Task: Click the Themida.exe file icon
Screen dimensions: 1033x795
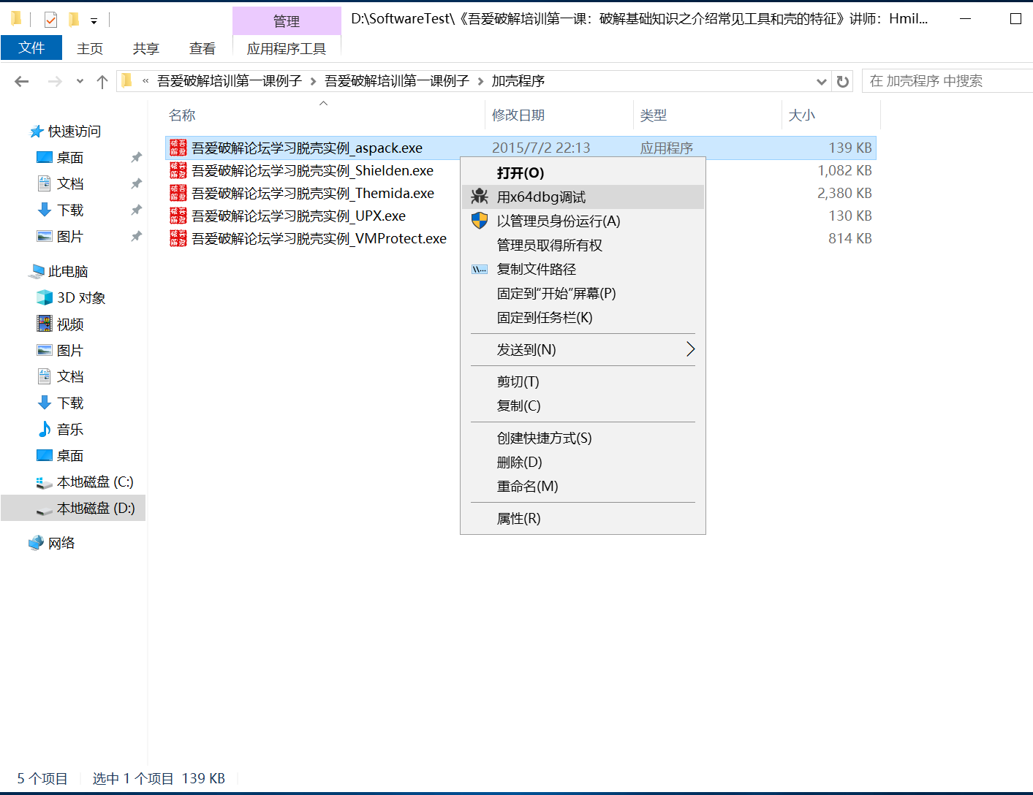Action: [x=178, y=193]
